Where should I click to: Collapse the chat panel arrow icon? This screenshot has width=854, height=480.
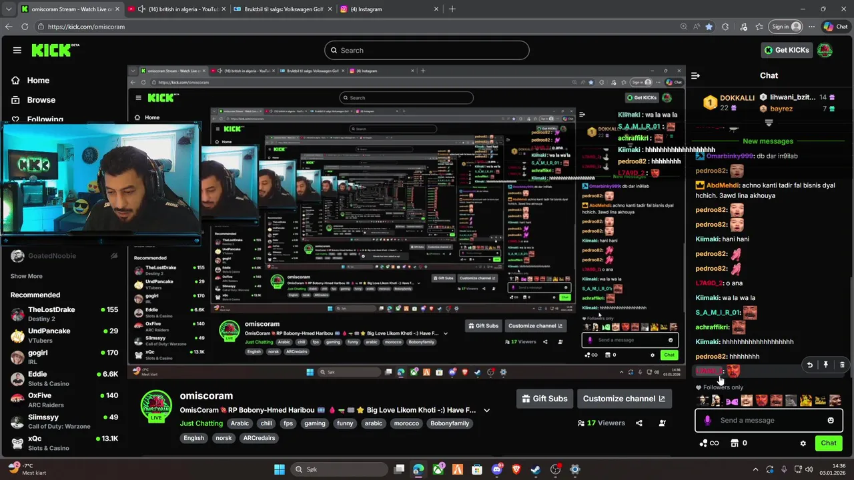695,75
